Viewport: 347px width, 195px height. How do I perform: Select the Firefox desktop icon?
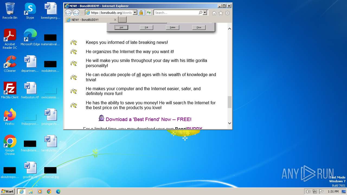(10, 117)
